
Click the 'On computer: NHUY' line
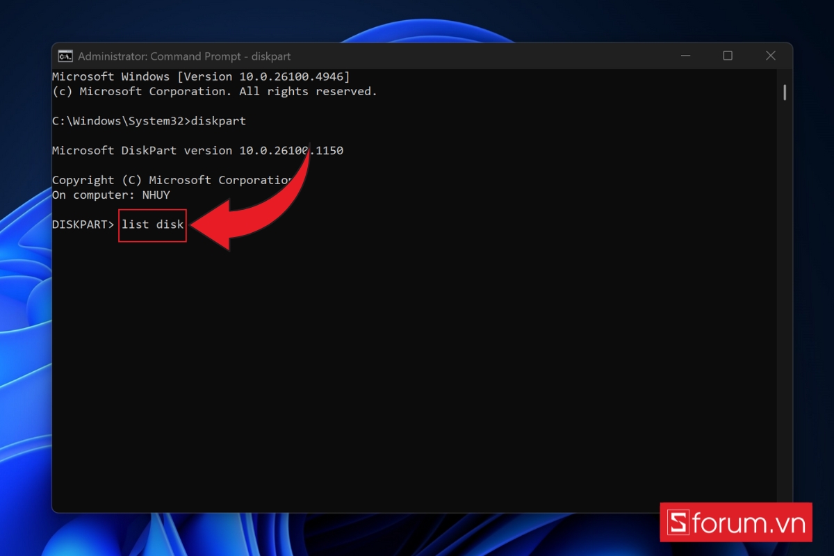pyautogui.click(x=111, y=195)
